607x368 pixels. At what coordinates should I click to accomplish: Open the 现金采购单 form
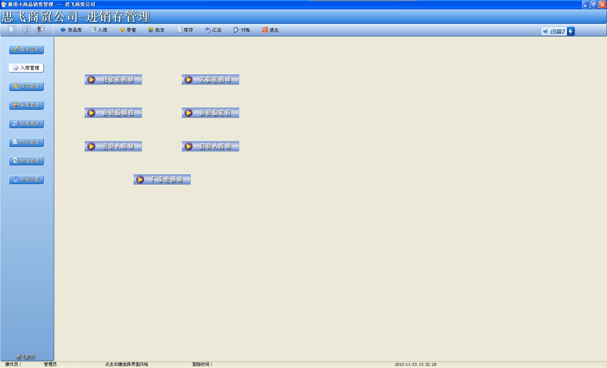coord(113,79)
